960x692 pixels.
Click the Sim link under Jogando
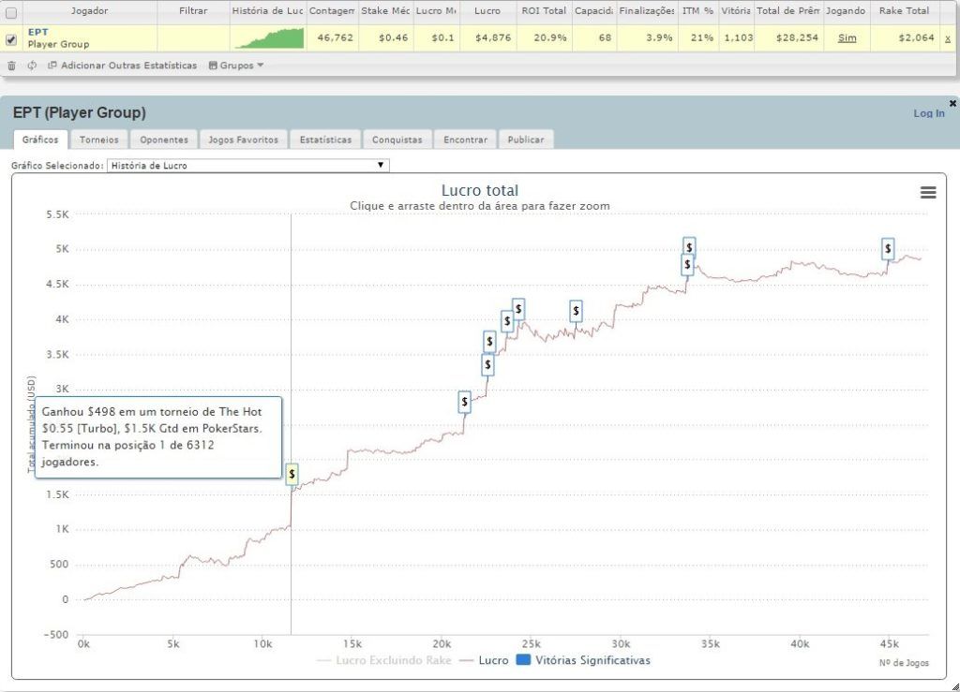click(847, 38)
